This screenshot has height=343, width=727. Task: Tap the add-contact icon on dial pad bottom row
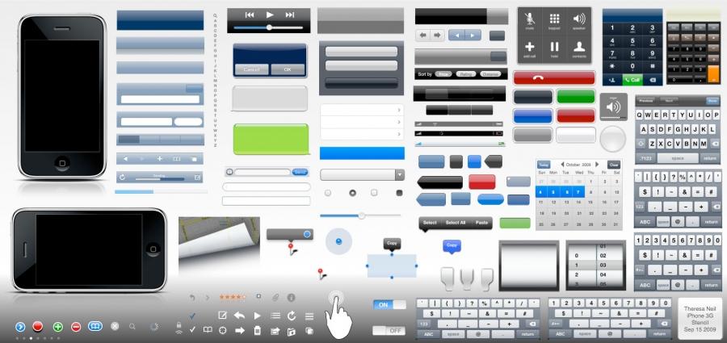612,80
